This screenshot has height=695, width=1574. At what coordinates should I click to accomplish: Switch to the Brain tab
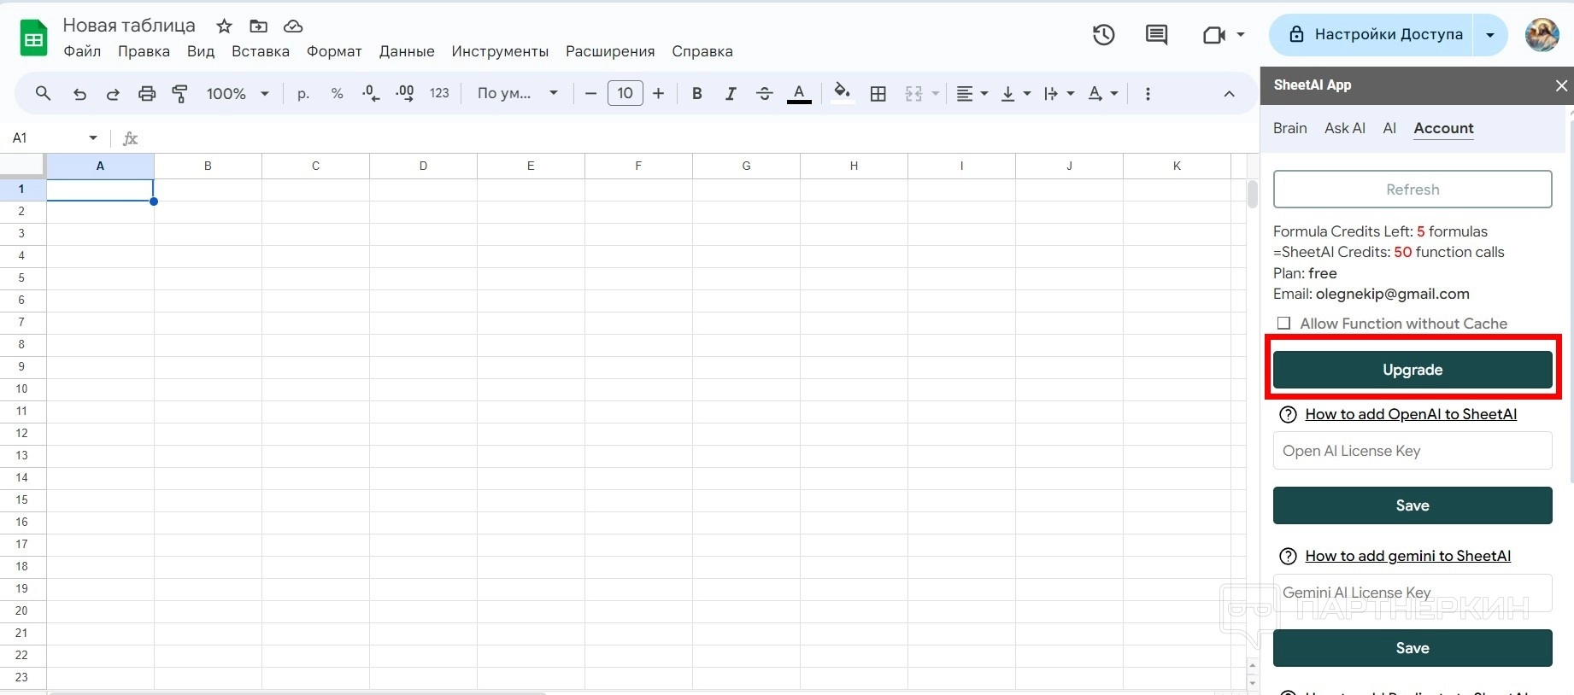tap(1289, 128)
